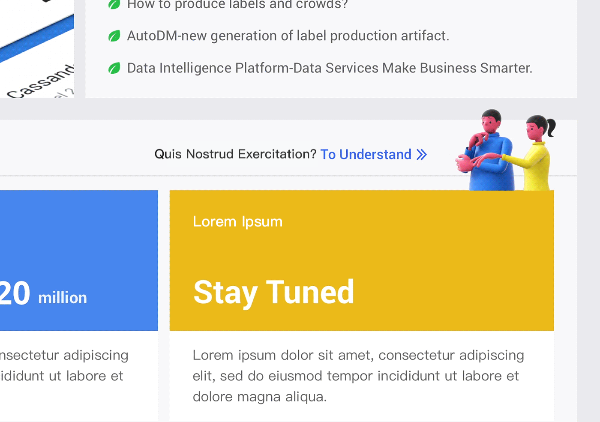The height and width of the screenshot is (422, 600).
Task: Open AutoDM-new generation of label production article
Action: click(288, 36)
